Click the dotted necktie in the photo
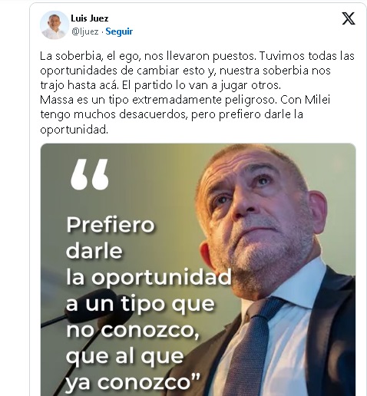This screenshot has height=396, width=367. click(246, 351)
